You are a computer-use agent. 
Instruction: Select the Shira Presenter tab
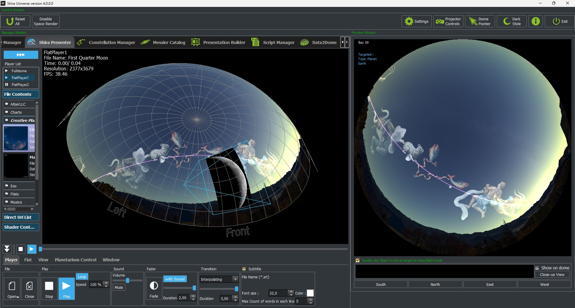pyautogui.click(x=49, y=43)
